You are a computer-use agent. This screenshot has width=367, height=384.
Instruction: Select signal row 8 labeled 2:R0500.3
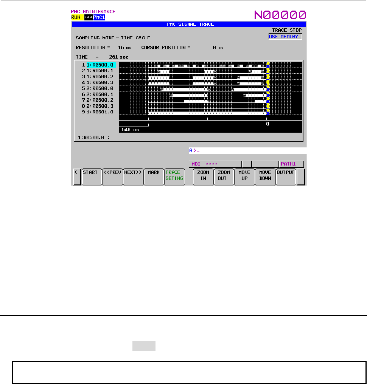[98, 106]
